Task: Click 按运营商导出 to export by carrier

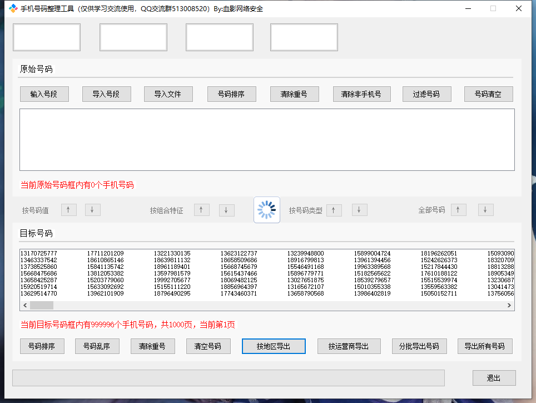Action: tap(349, 346)
